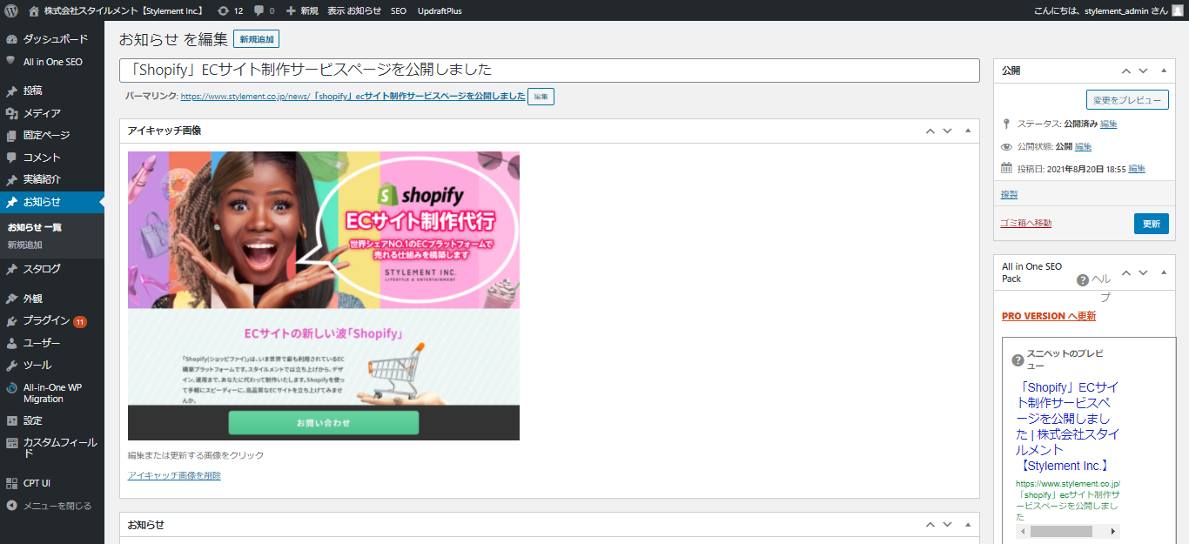Click snippet scrollbar left arrow

coord(1023,531)
